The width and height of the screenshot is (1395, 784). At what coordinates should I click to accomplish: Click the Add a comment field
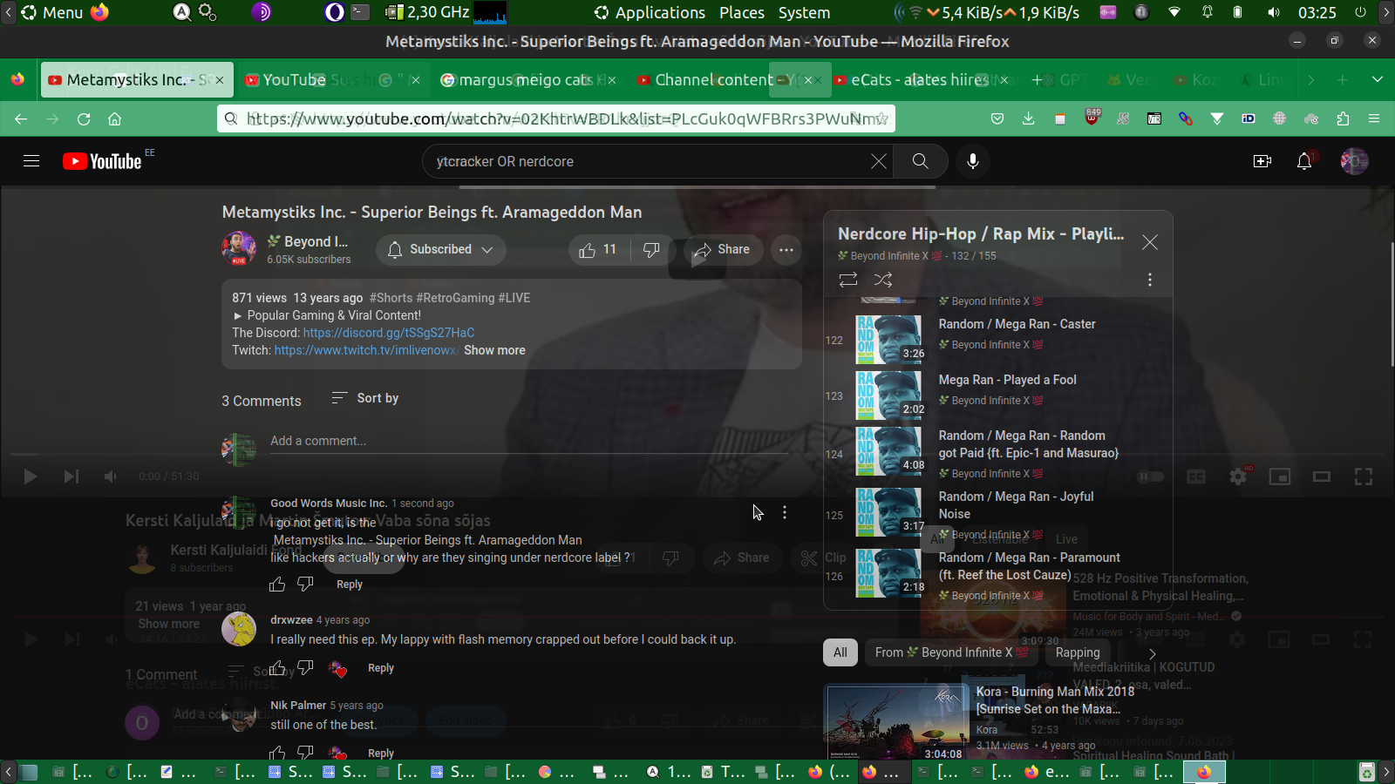click(528, 442)
